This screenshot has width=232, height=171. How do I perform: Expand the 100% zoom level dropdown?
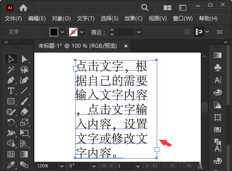[x=62, y=166]
